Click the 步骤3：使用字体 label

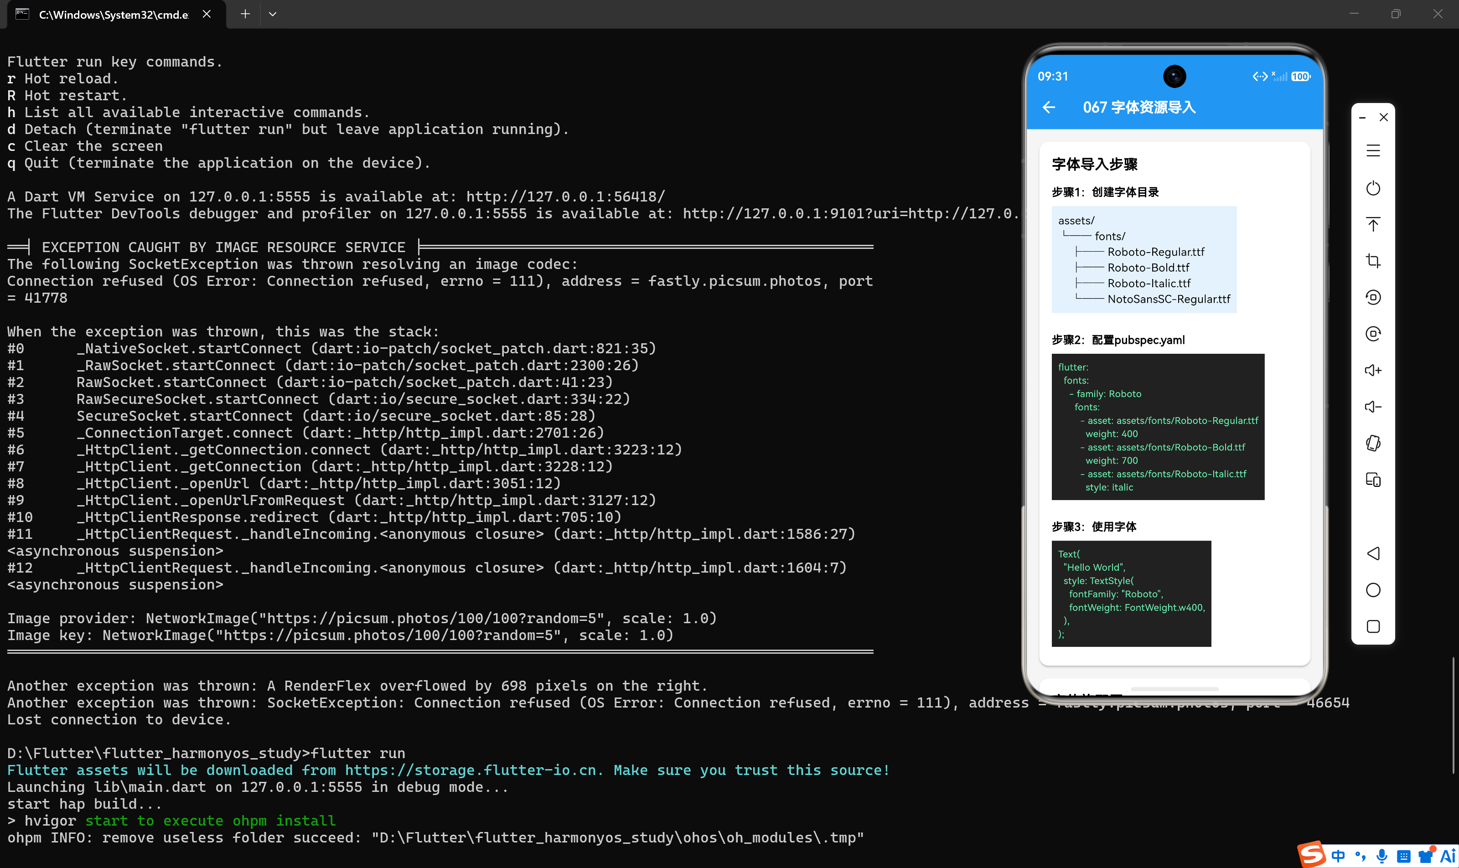pyautogui.click(x=1094, y=527)
